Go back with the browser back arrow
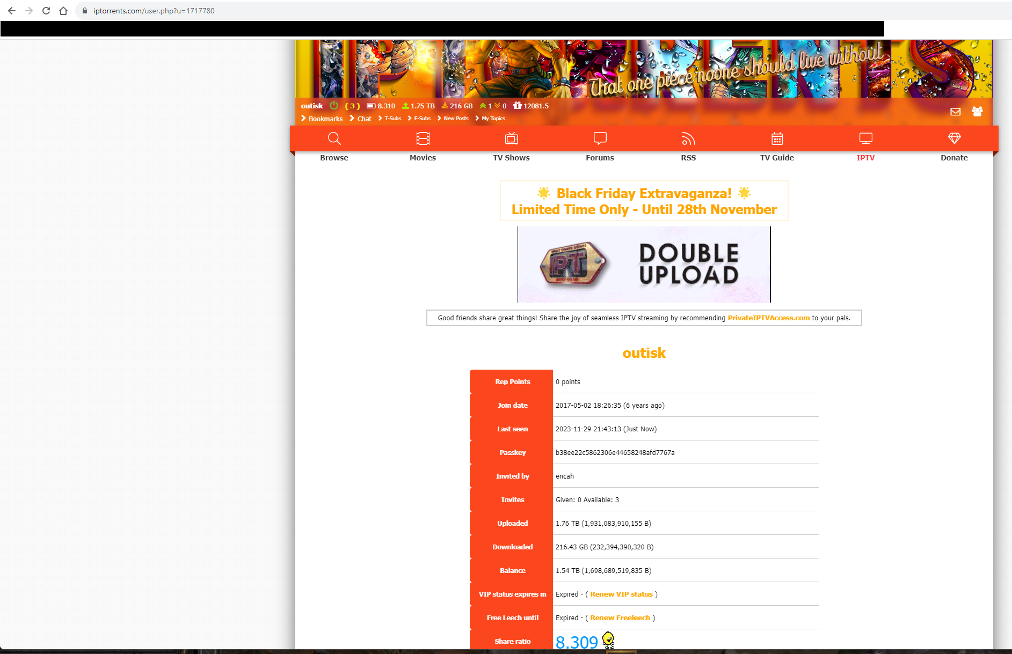Image resolution: width=1012 pixels, height=654 pixels. 12,11
